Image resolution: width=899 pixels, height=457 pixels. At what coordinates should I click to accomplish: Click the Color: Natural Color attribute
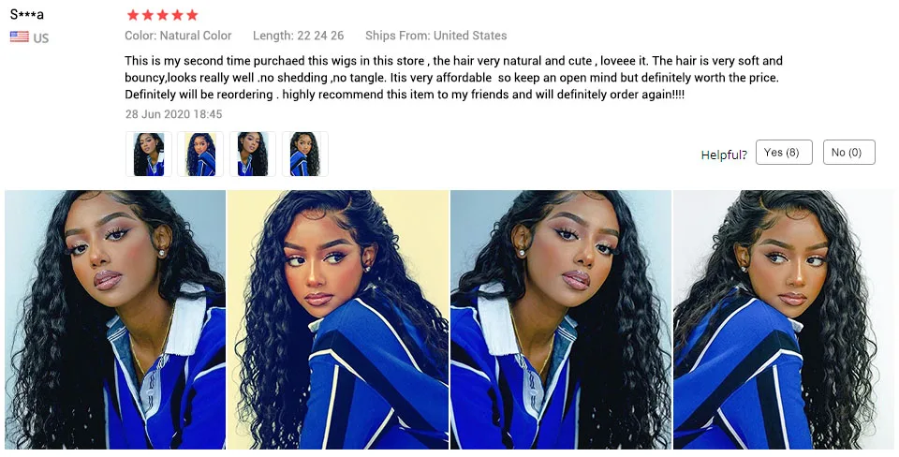coord(178,36)
